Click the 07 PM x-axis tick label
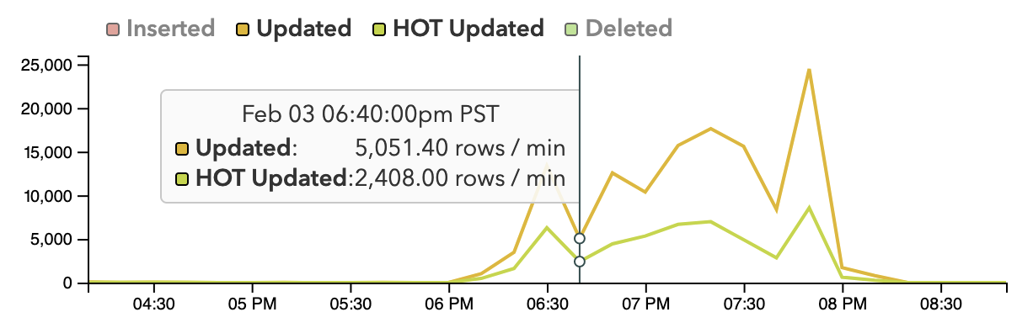The height and width of the screenshot is (328, 1033). coord(645,304)
